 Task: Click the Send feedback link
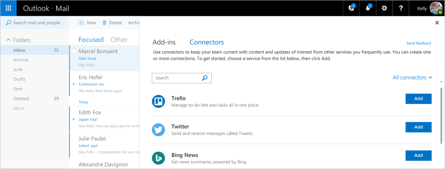click(419, 43)
